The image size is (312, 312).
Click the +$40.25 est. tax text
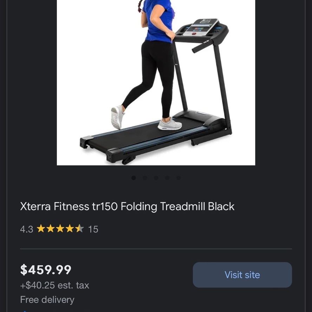point(55,285)
